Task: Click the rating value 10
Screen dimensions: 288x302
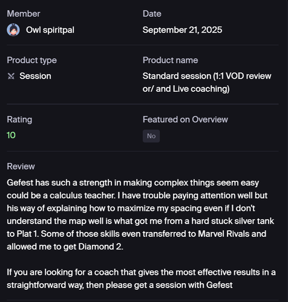Action: pyautogui.click(x=11, y=135)
